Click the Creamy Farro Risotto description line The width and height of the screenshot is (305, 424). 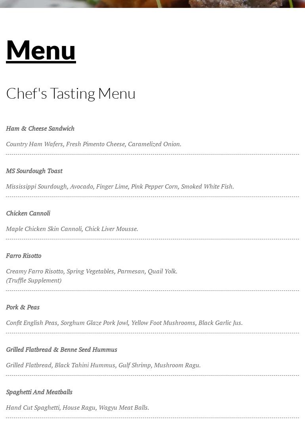tap(91, 271)
